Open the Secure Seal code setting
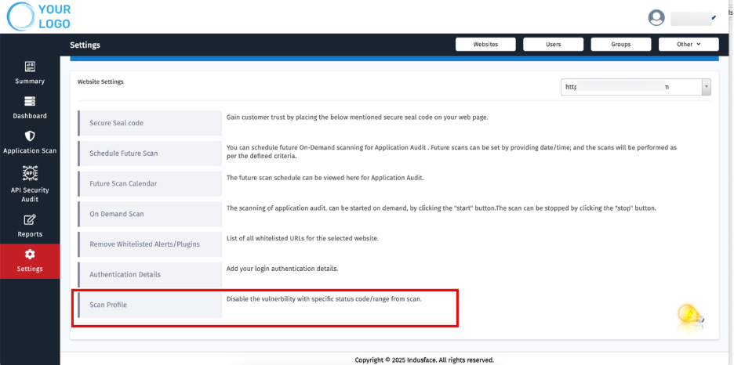This screenshot has width=734, height=365. (150, 123)
